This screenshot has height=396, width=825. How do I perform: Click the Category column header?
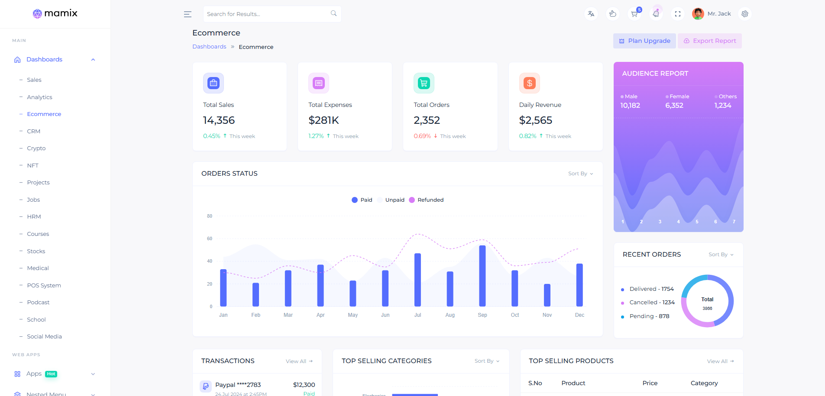point(704,383)
